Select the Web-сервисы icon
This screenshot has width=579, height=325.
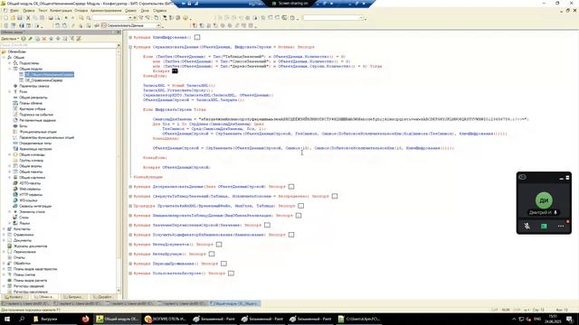click(x=15, y=189)
